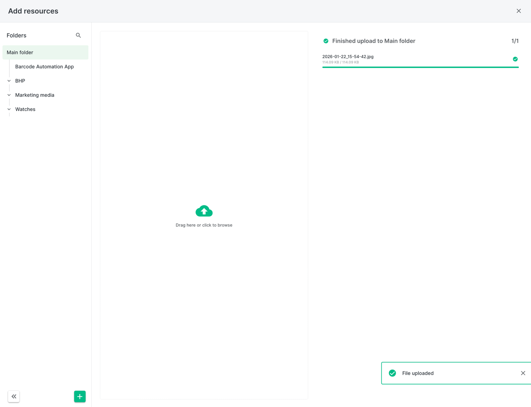
Task: Select the Main folder
Action: point(20,53)
